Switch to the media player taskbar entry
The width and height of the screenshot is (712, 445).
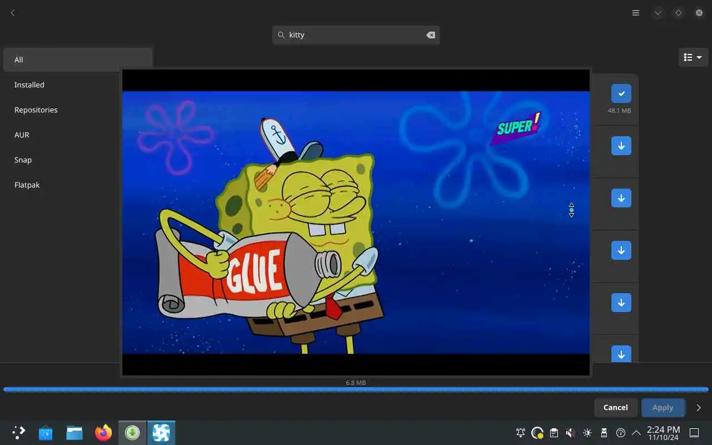tap(161, 433)
